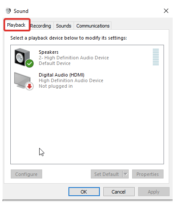Click the Configure button
This screenshot has height=203, width=173.
(26, 174)
